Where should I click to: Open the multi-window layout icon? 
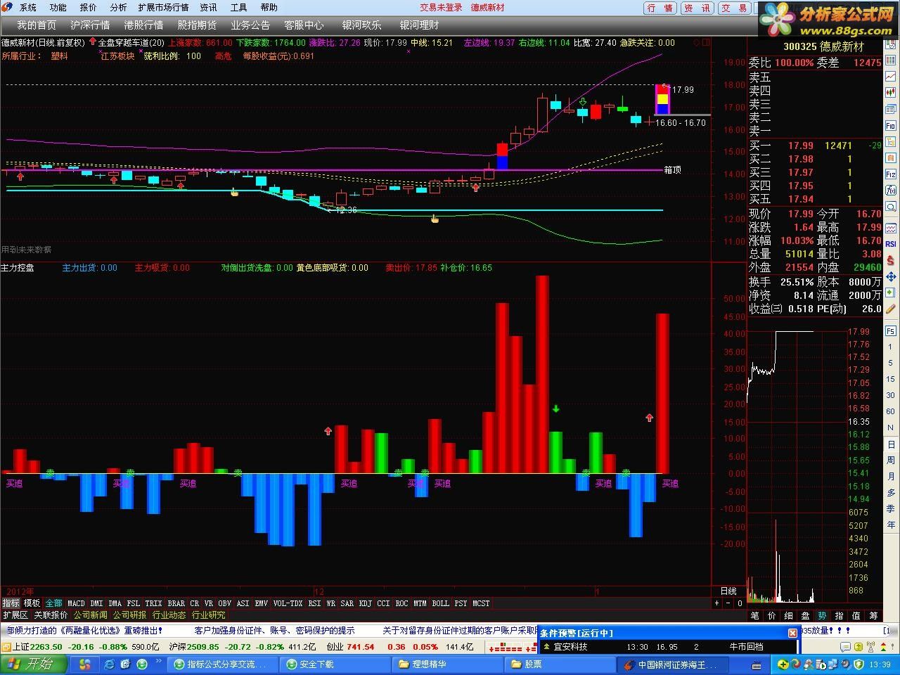(891, 108)
